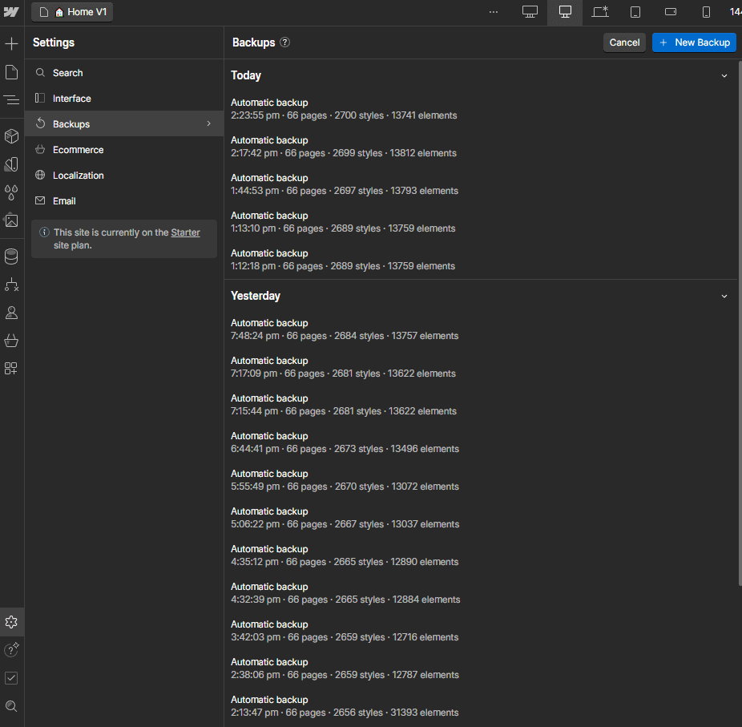The height and width of the screenshot is (727, 742).
Task: Switch to the mobile portrait breakpoint
Action: (x=706, y=12)
